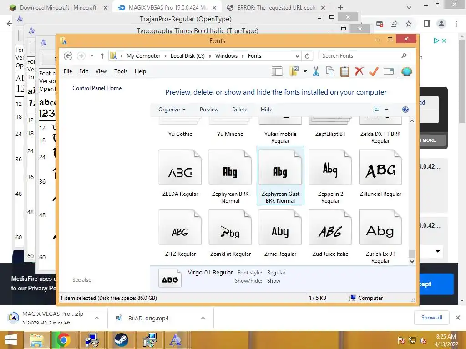Select the Zeppelin 2 Regular font
Image resolution: width=466 pixels, height=349 pixels.
click(x=330, y=176)
